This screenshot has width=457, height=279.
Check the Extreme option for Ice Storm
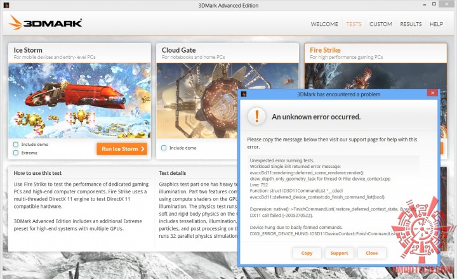16,153
